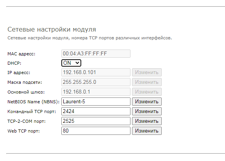The height and width of the screenshot is (161, 225).
Task: Click the Основной шлюз field
Action: [96, 92]
